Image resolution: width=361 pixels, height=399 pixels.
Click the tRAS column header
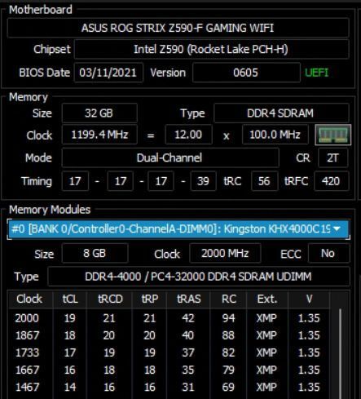188,299
